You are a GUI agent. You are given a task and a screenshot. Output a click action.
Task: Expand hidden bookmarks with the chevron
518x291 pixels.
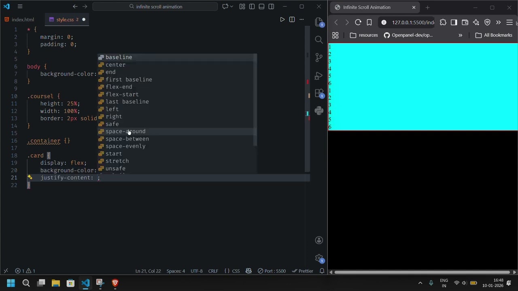coord(460,35)
